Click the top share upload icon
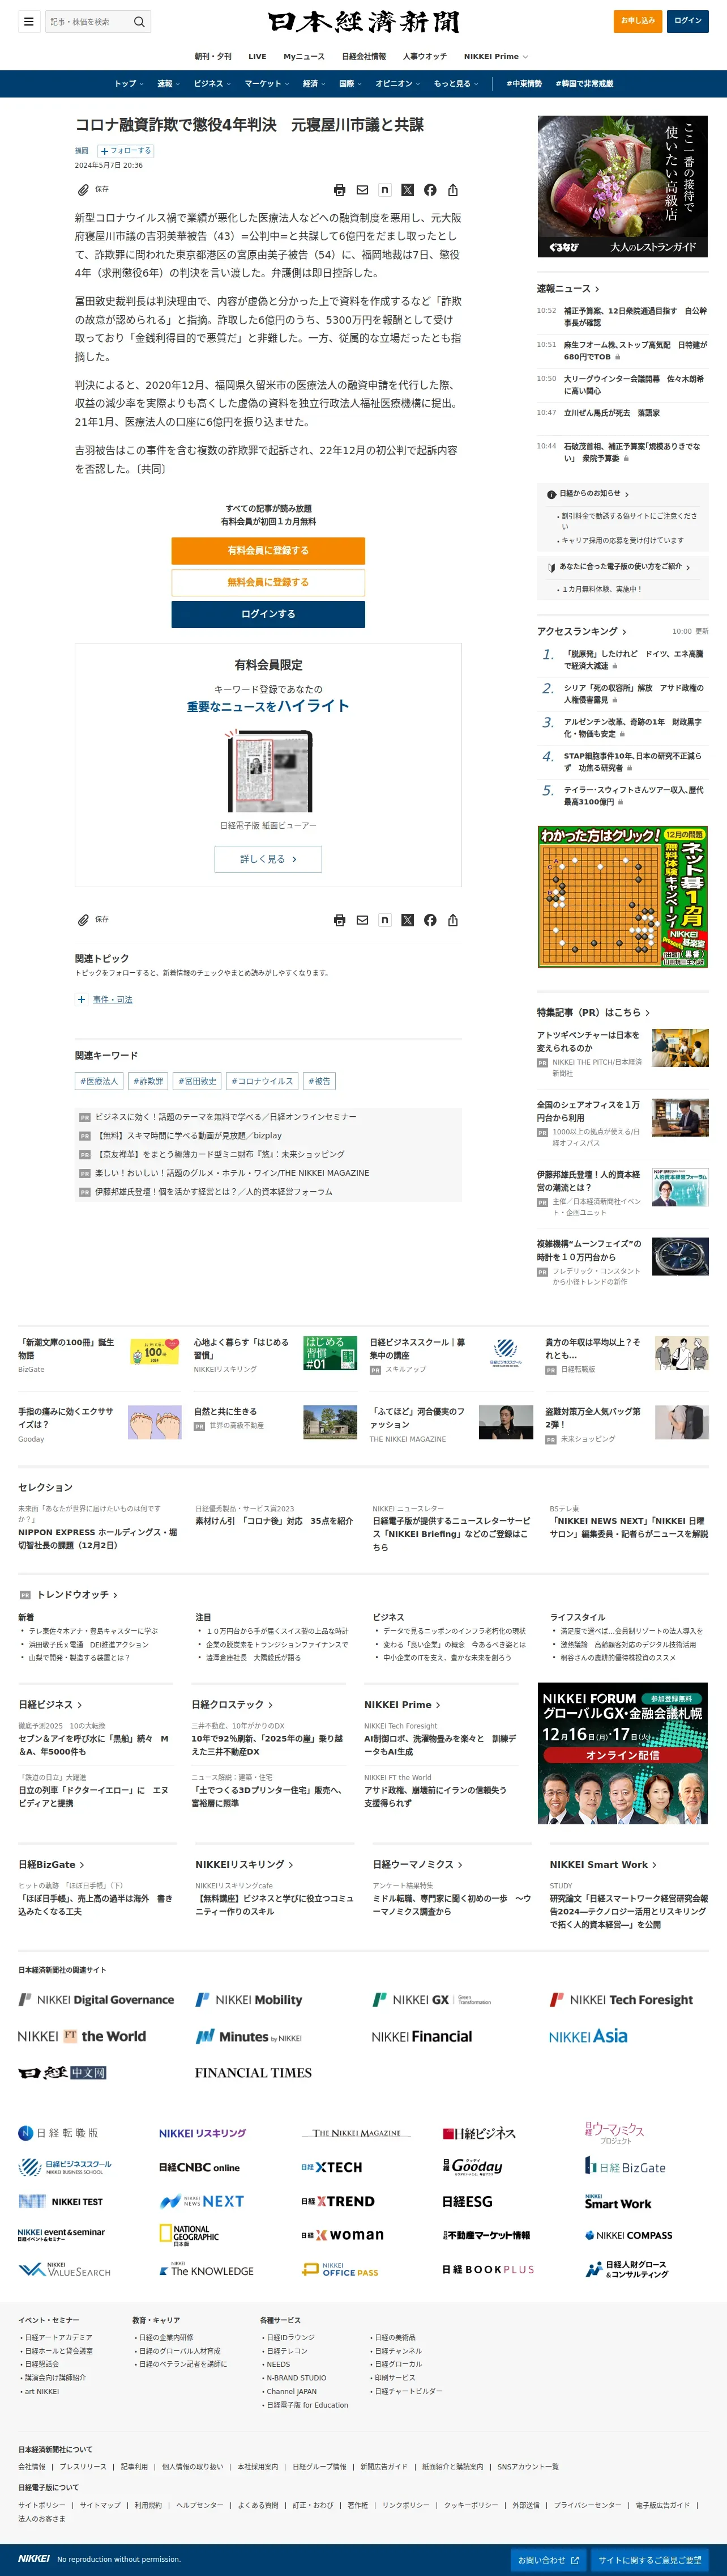 tap(454, 190)
